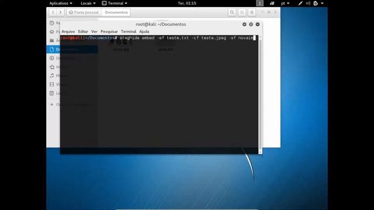Click the Documentos path button
Screen dimensions: 374x210
coord(116,12)
